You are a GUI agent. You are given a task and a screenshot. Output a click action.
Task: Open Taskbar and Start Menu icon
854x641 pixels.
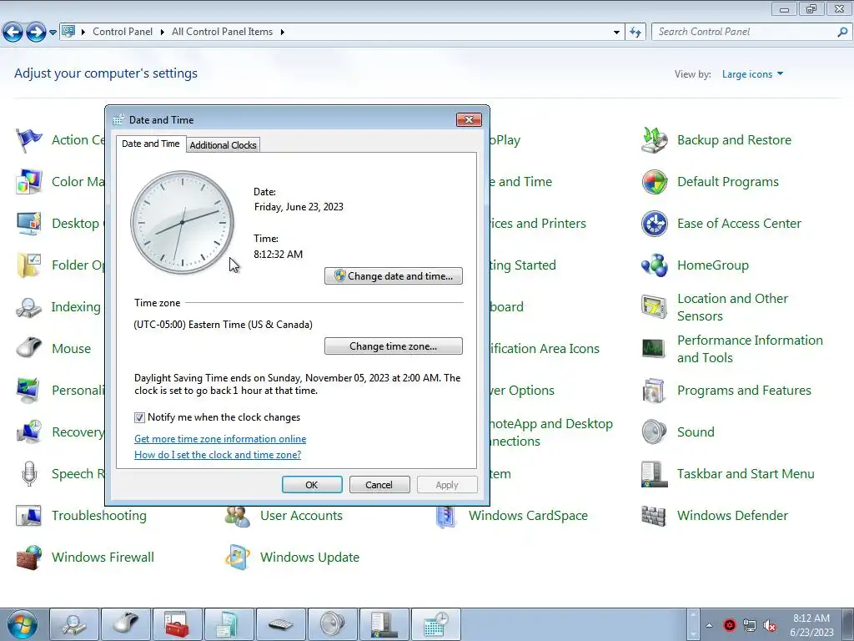coord(654,474)
